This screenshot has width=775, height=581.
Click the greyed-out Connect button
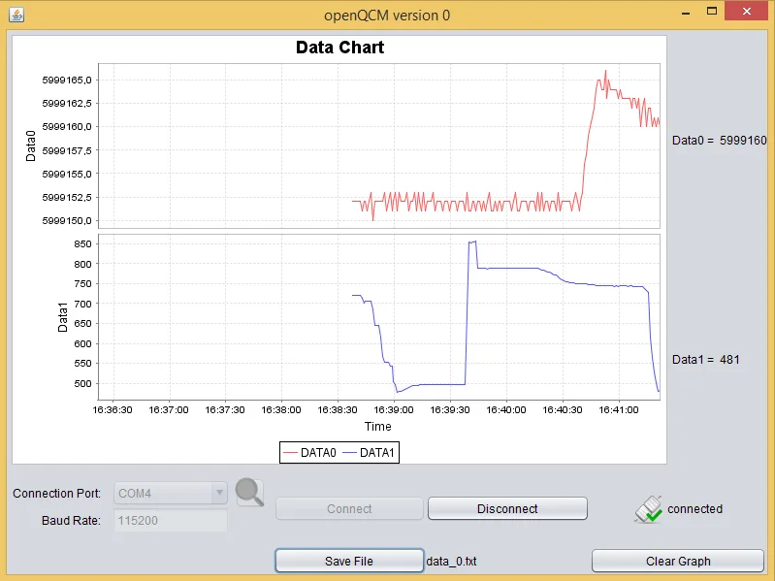(349, 509)
